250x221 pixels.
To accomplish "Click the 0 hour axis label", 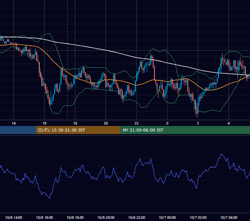I will coord(167,123).
